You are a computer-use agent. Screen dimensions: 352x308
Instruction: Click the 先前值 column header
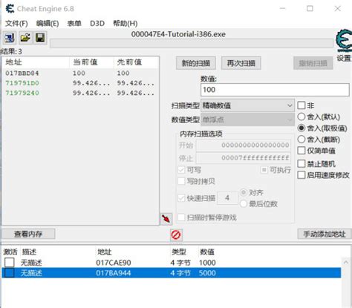coord(129,62)
